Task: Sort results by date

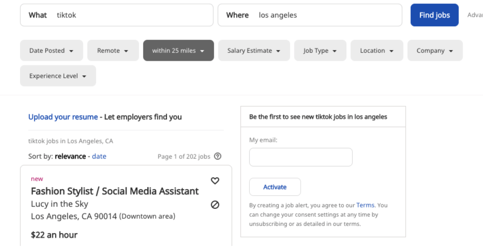Action: [99, 156]
